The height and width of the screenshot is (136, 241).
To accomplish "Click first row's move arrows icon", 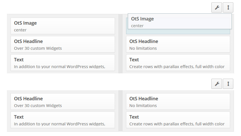I will (228, 7).
